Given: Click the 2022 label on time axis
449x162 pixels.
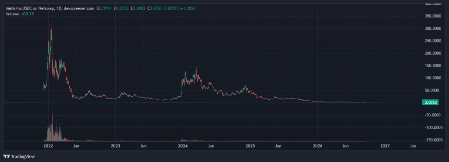Looking at the screenshot, I should click(x=48, y=146).
